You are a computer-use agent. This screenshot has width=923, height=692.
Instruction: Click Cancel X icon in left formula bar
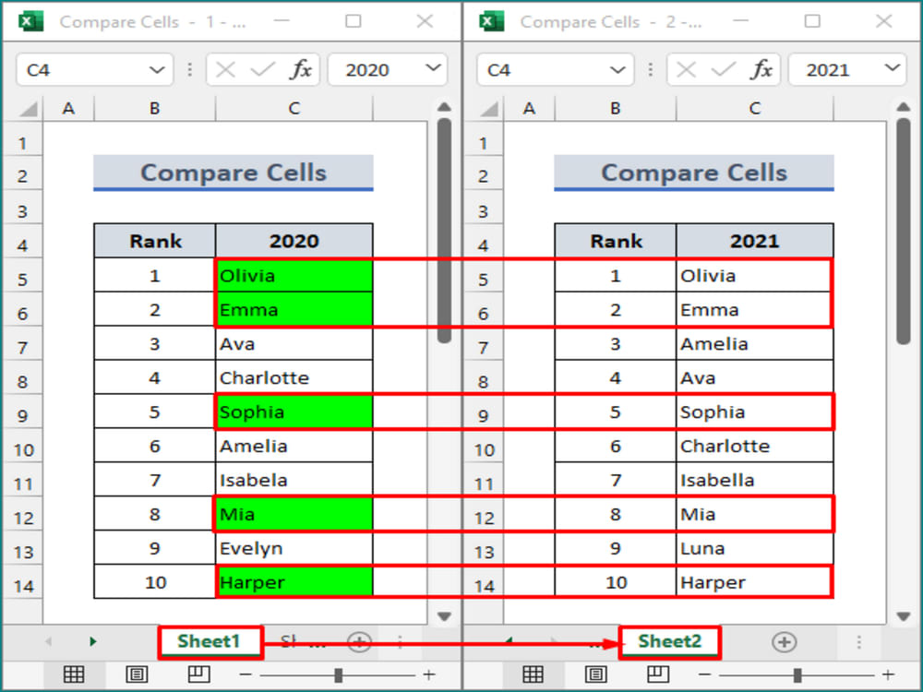225,70
